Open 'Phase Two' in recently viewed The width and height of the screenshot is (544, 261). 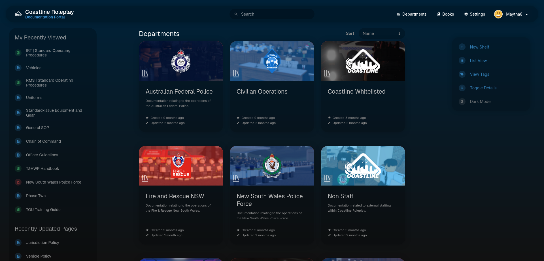click(36, 196)
